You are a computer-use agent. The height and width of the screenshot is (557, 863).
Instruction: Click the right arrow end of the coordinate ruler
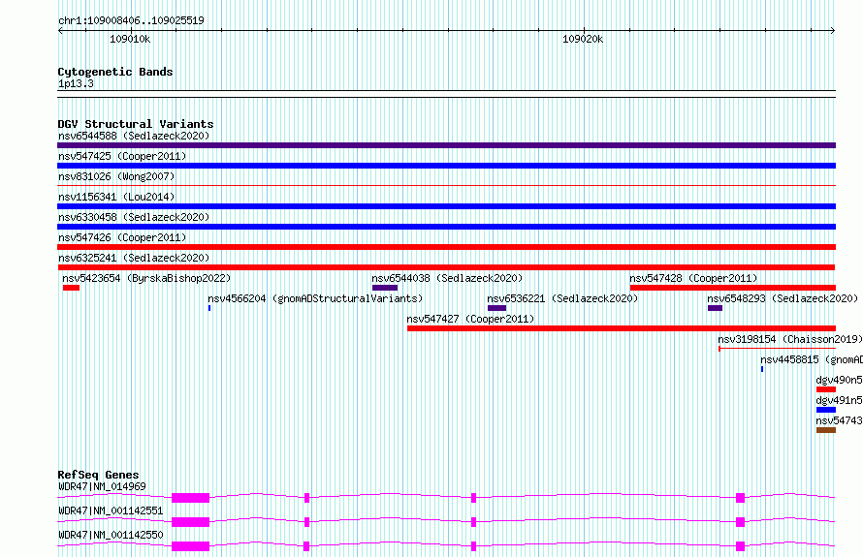(833, 31)
